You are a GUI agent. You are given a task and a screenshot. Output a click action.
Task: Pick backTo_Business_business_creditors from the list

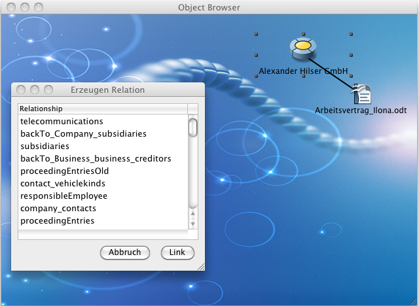tap(96, 159)
